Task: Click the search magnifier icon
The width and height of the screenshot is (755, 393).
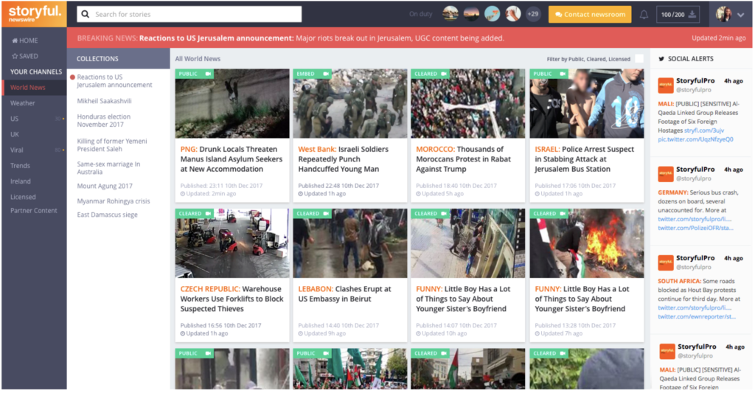Action: (86, 15)
